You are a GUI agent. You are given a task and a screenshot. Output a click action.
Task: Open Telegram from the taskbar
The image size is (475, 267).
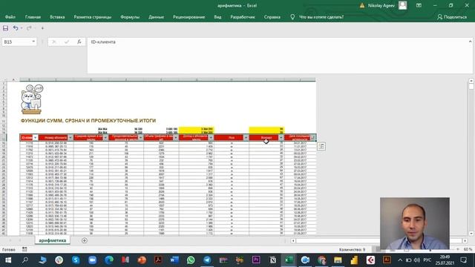[207, 260]
